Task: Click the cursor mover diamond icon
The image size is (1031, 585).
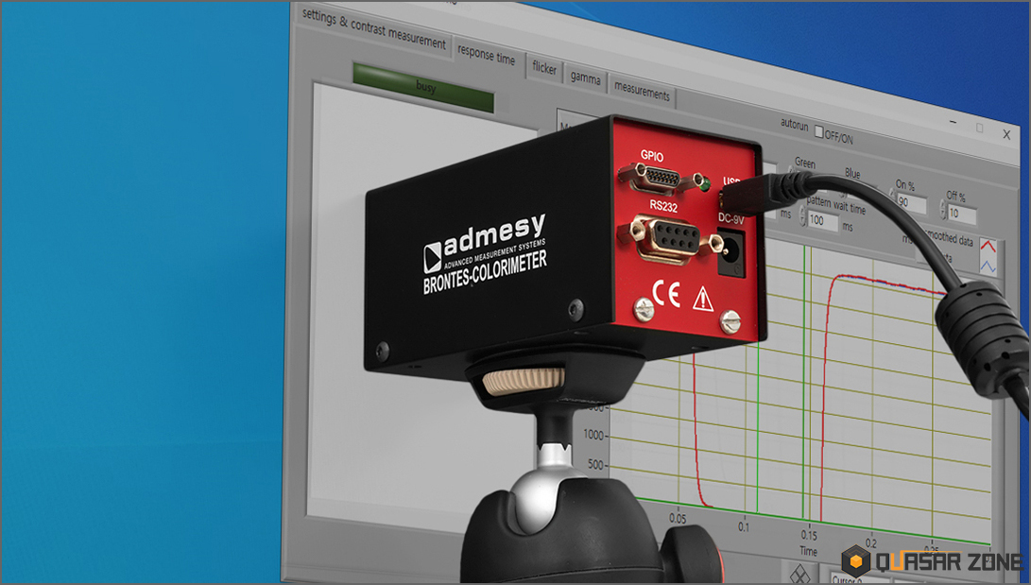Action: [800, 574]
